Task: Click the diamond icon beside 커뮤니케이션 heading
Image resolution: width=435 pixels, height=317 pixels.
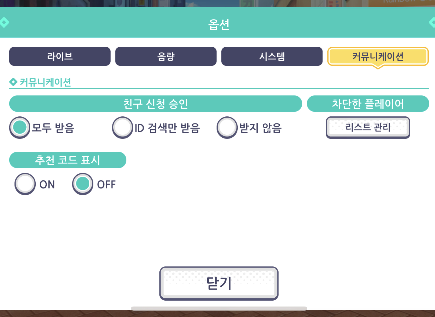Action: [x=13, y=82]
